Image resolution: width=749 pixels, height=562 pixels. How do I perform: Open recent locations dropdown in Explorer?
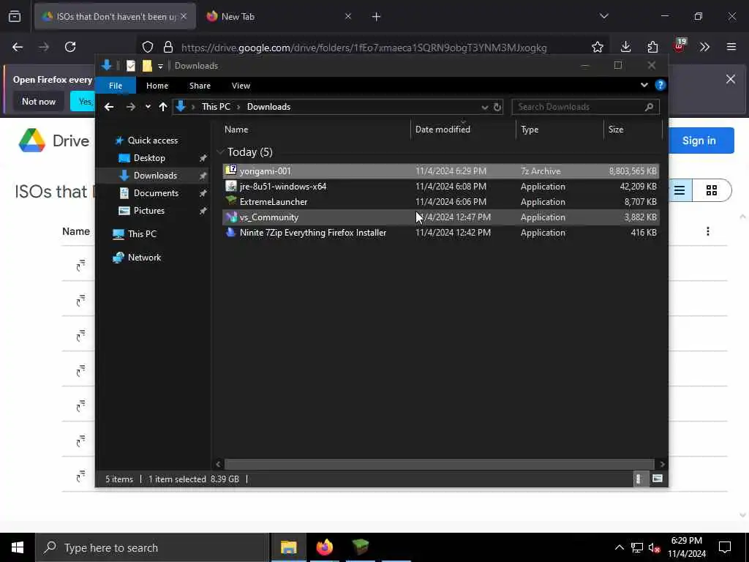pos(148,107)
